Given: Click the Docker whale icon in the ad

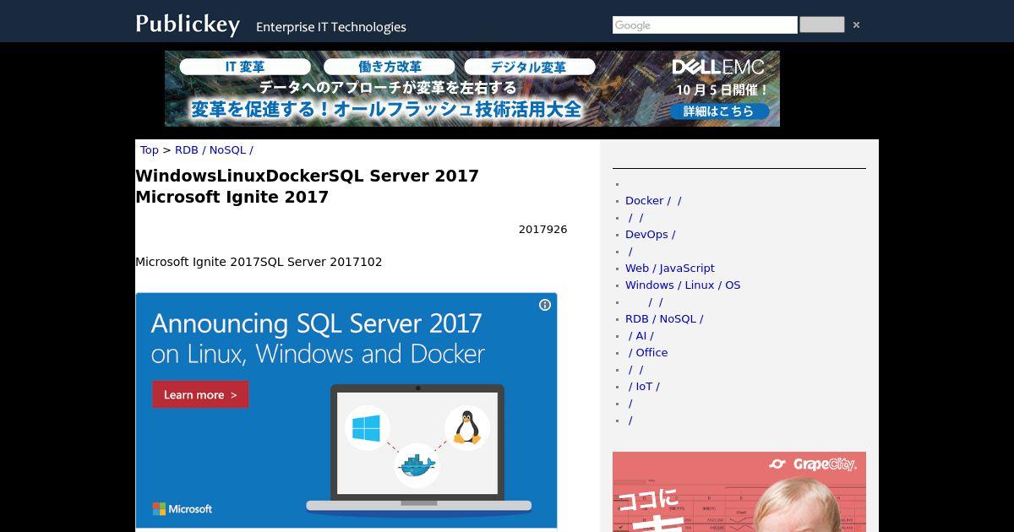Looking at the screenshot, I should (417, 465).
